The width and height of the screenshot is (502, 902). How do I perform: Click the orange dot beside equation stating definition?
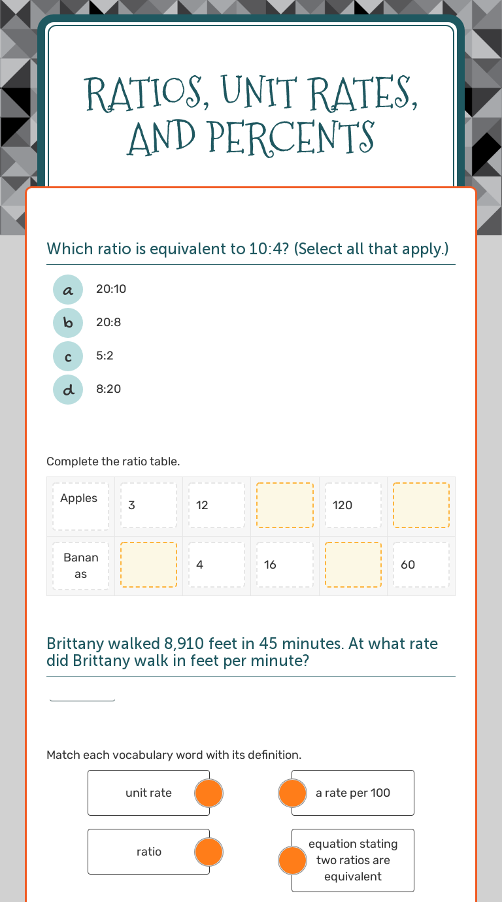coord(292,860)
